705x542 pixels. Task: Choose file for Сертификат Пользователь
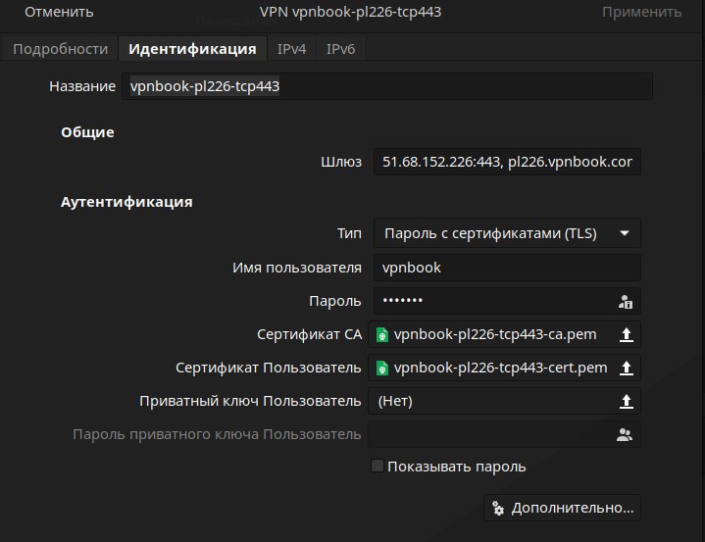pos(504,369)
